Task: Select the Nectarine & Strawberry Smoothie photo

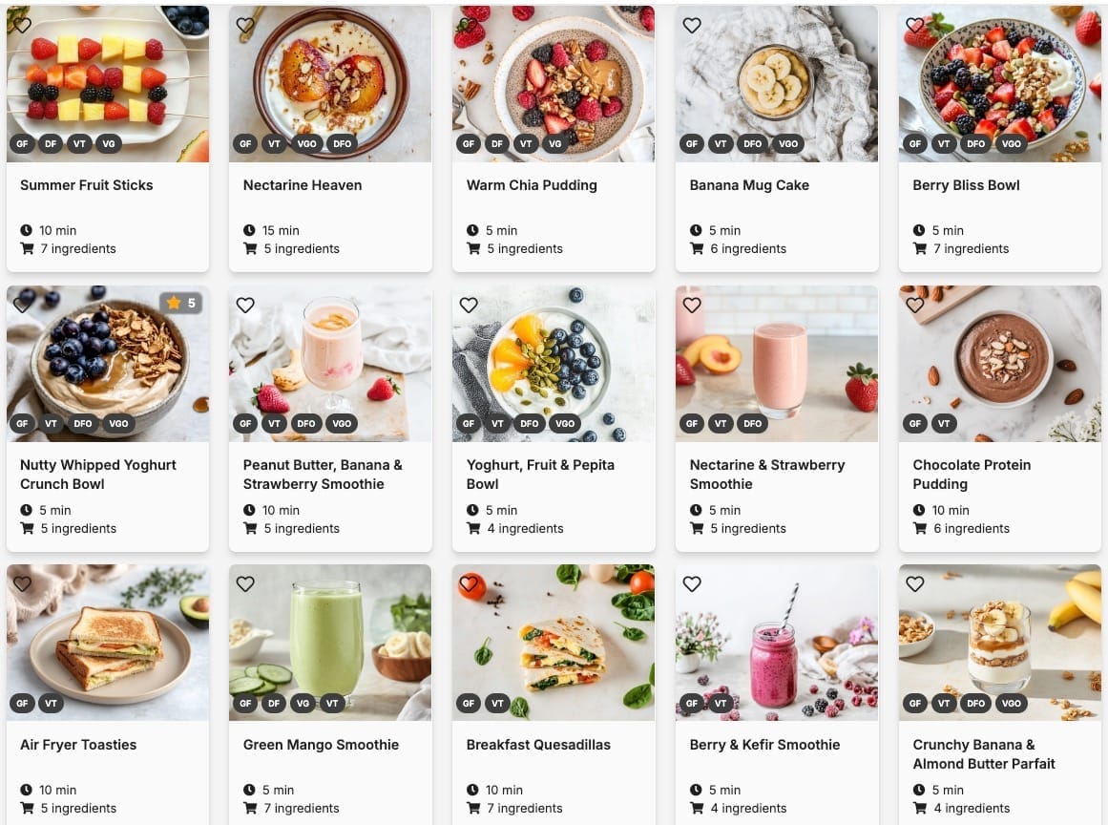Action: pyautogui.click(x=777, y=364)
